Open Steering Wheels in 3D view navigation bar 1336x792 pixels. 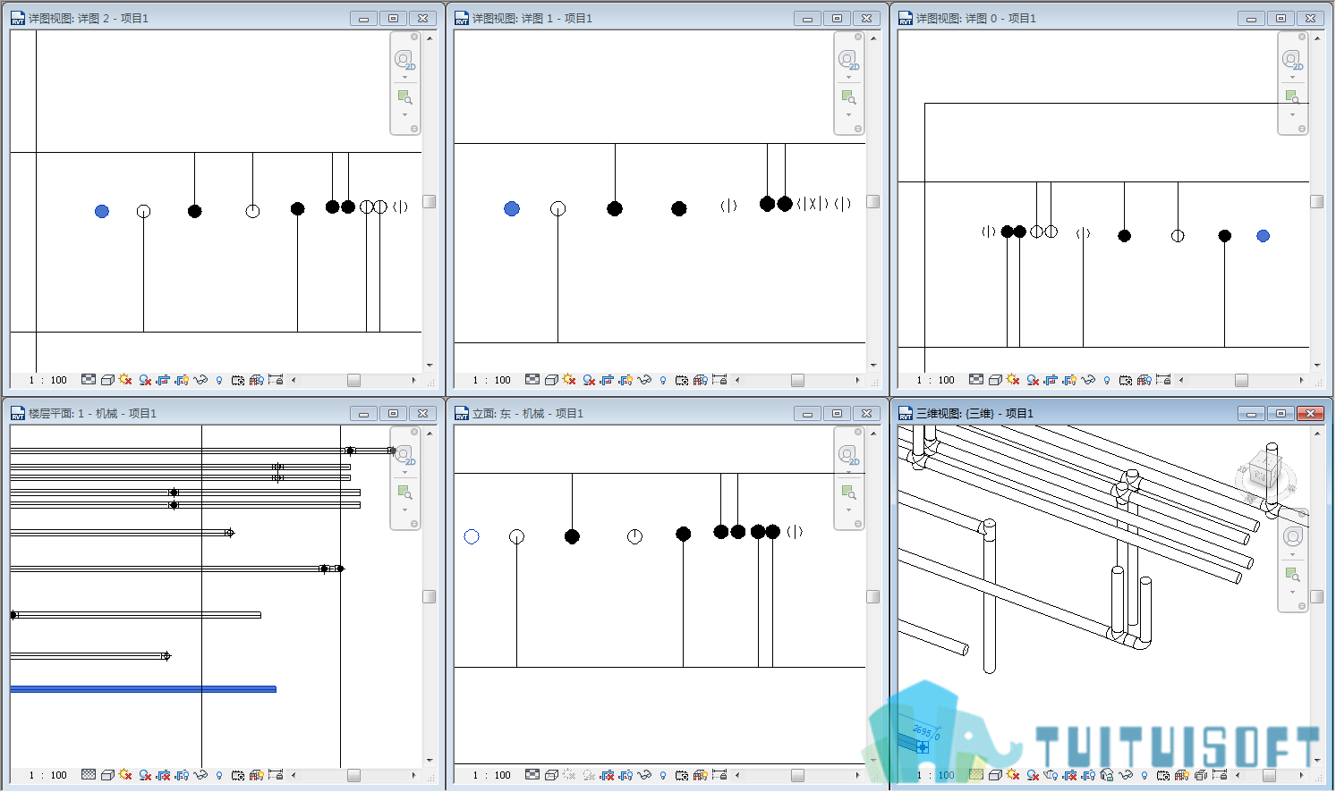1293,536
